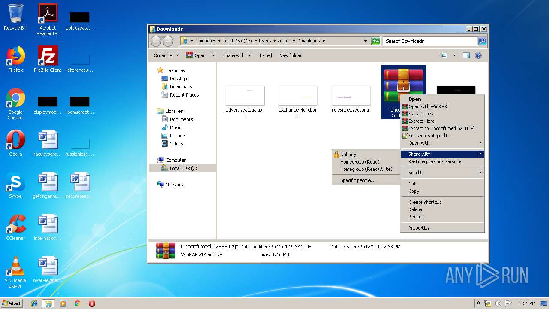Launch FileZilla Client shortcut
The image size is (549, 309).
point(48,59)
